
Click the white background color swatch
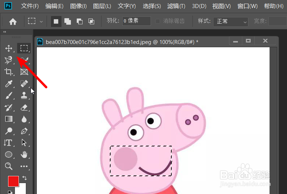point(22,189)
